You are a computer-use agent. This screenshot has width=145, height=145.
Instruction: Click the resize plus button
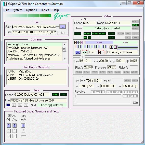click(92, 92)
